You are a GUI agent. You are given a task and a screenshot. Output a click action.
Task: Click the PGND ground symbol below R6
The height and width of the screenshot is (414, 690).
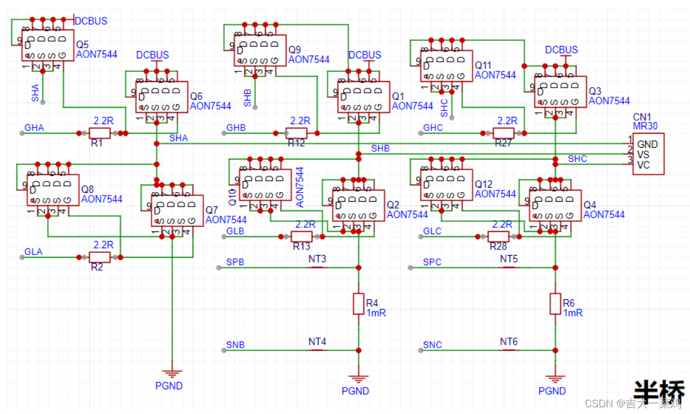tap(555, 379)
